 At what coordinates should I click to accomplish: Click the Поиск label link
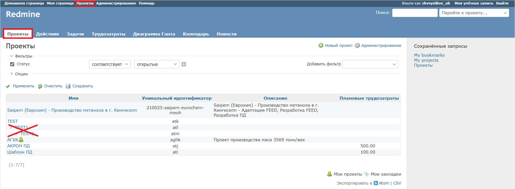(383, 13)
